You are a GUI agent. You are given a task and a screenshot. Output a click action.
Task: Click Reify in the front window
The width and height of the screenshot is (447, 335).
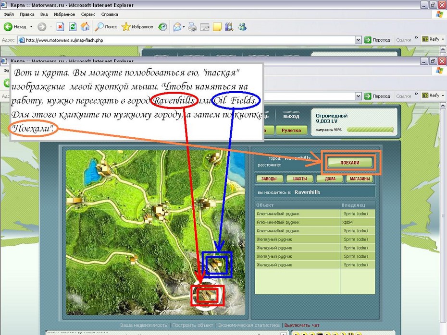point(431,96)
